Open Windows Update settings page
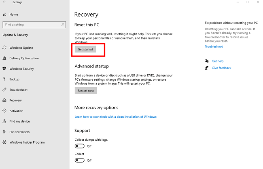This screenshot has width=263, height=169. point(21,48)
